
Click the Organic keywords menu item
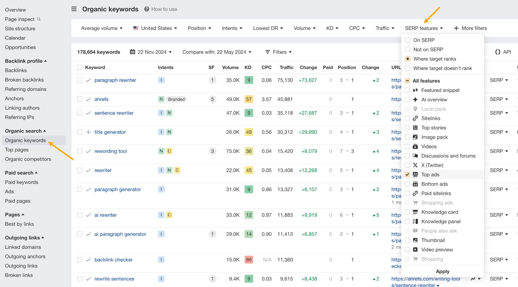coord(25,140)
